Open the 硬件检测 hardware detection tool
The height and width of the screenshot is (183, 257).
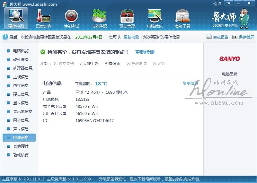coord(16,19)
